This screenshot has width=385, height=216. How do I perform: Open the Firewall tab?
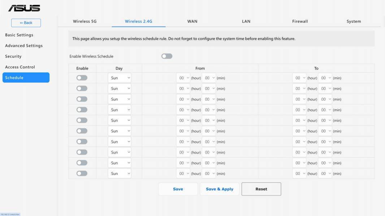click(300, 21)
